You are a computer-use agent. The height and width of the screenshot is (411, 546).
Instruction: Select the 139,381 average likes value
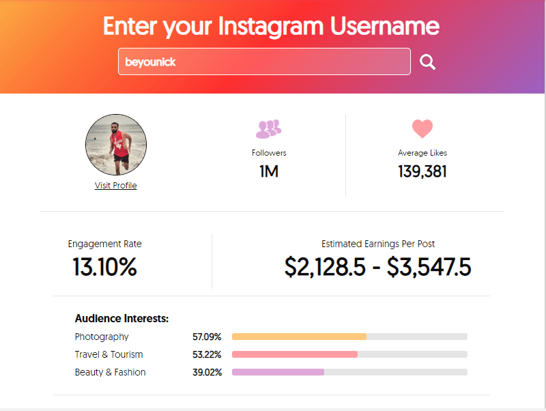tap(422, 171)
